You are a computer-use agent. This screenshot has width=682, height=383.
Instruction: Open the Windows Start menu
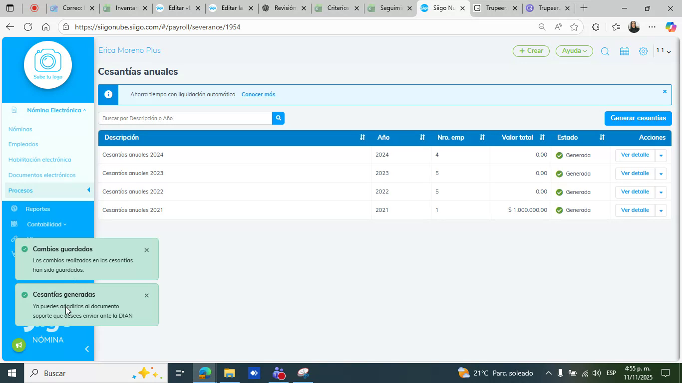[11, 373]
